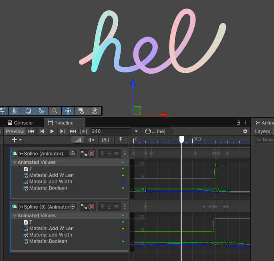Select the Layers tab in Animator panel

click(262, 131)
